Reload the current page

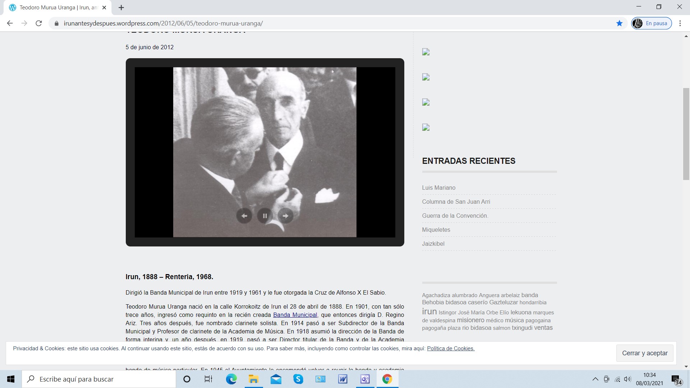click(x=39, y=23)
